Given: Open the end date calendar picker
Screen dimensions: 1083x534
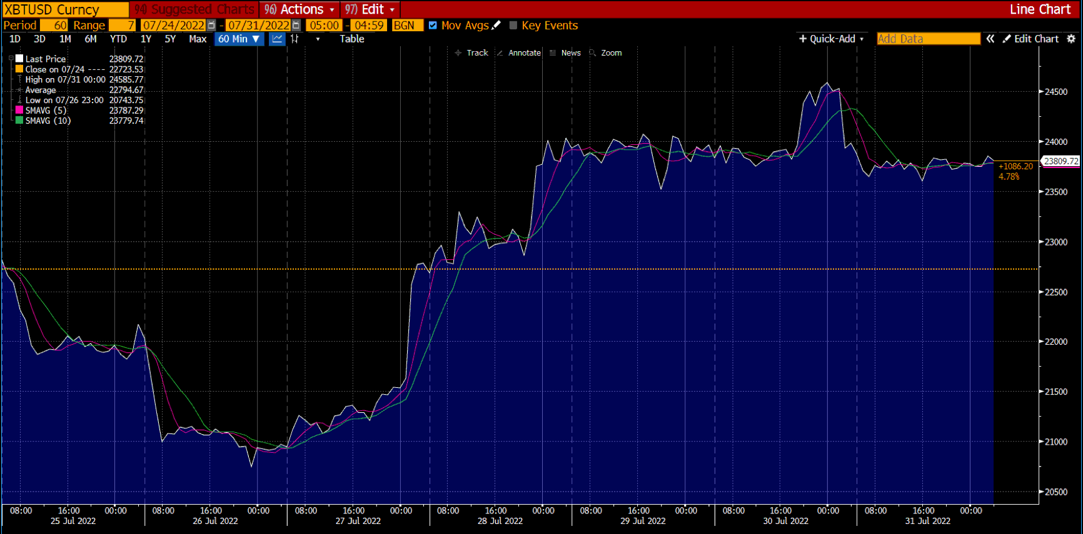Looking at the screenshot, I should point(296,26).
